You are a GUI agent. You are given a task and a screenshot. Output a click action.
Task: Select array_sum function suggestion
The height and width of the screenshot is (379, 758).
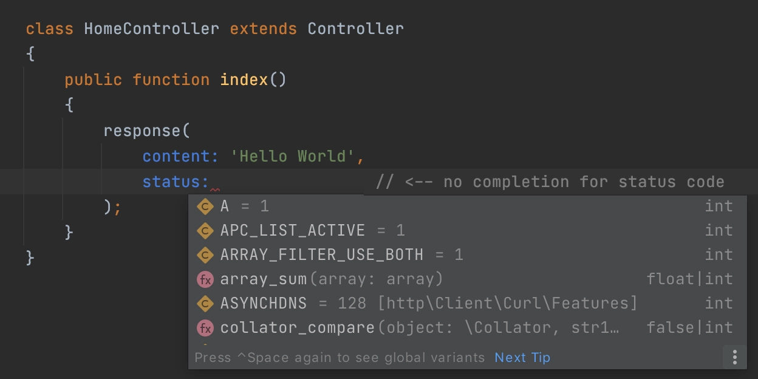tap(465, 279)
